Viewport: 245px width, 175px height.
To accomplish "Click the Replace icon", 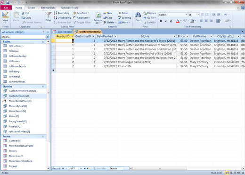I will point(145,13).
